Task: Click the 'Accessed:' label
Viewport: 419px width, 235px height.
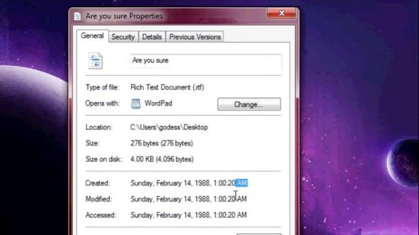Action: tap(101, 215)
